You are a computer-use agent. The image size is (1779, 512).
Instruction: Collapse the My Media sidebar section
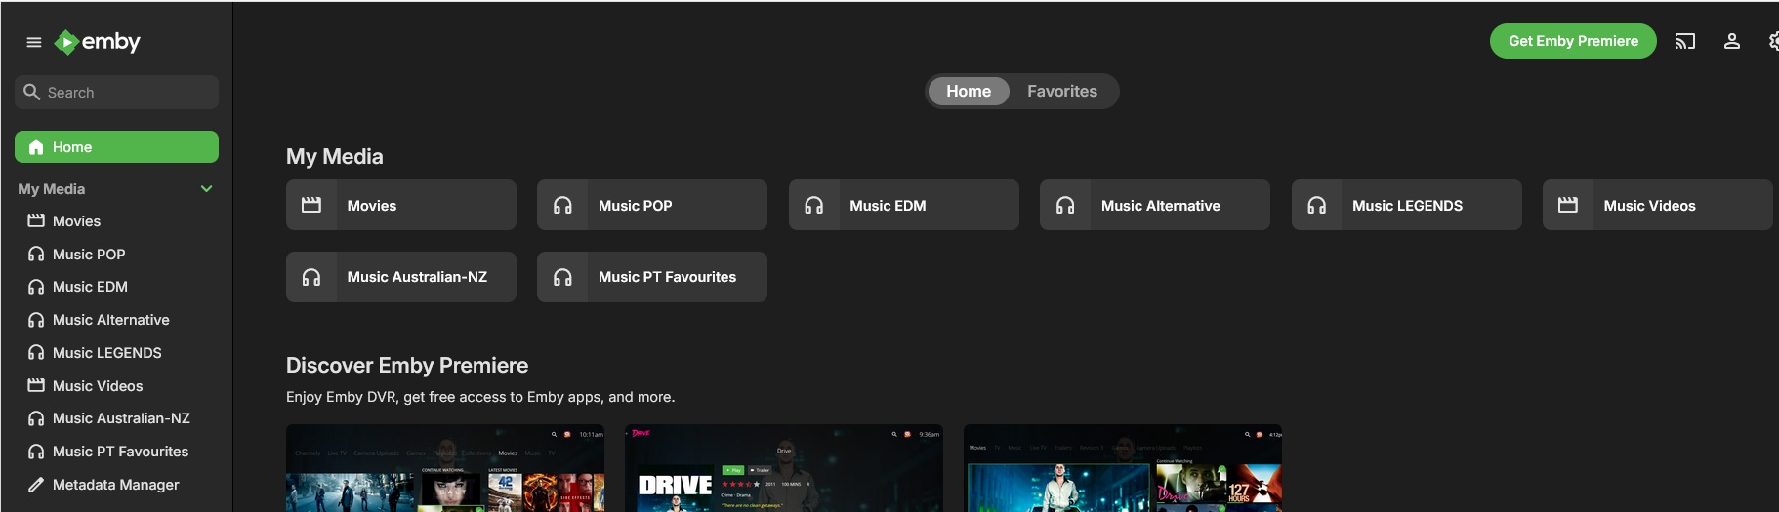[x=206, y=189]
